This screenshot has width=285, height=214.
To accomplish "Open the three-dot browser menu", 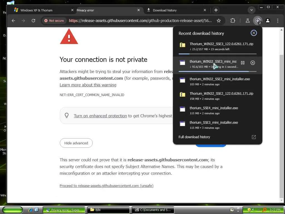I will point(277,21).
